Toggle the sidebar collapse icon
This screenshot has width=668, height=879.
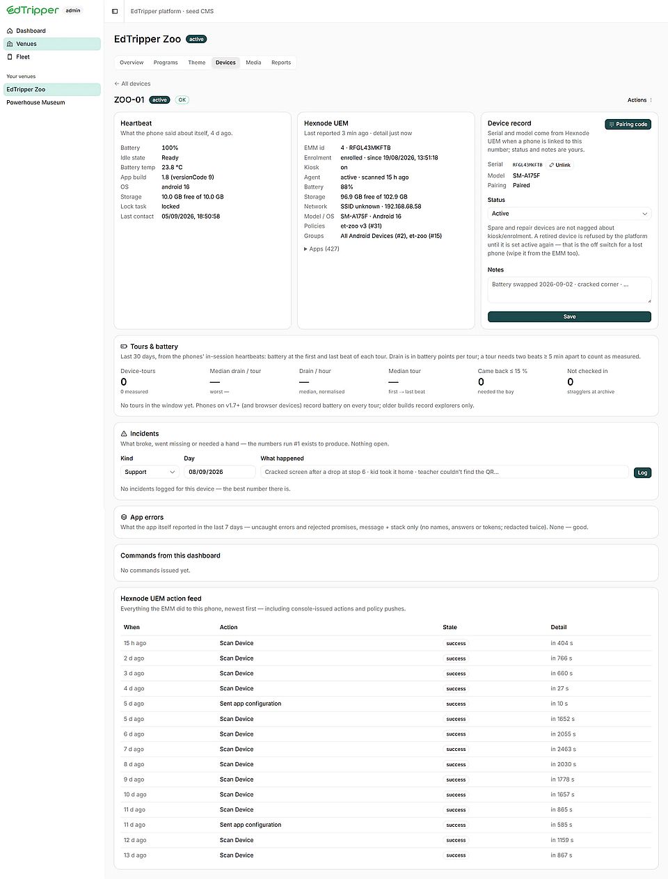pyautogui.click(x=115, y=11)
